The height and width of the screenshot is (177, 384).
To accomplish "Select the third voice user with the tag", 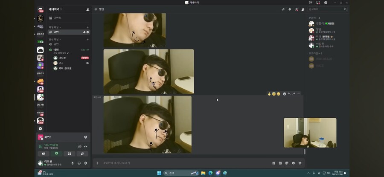I will point(71,68).
